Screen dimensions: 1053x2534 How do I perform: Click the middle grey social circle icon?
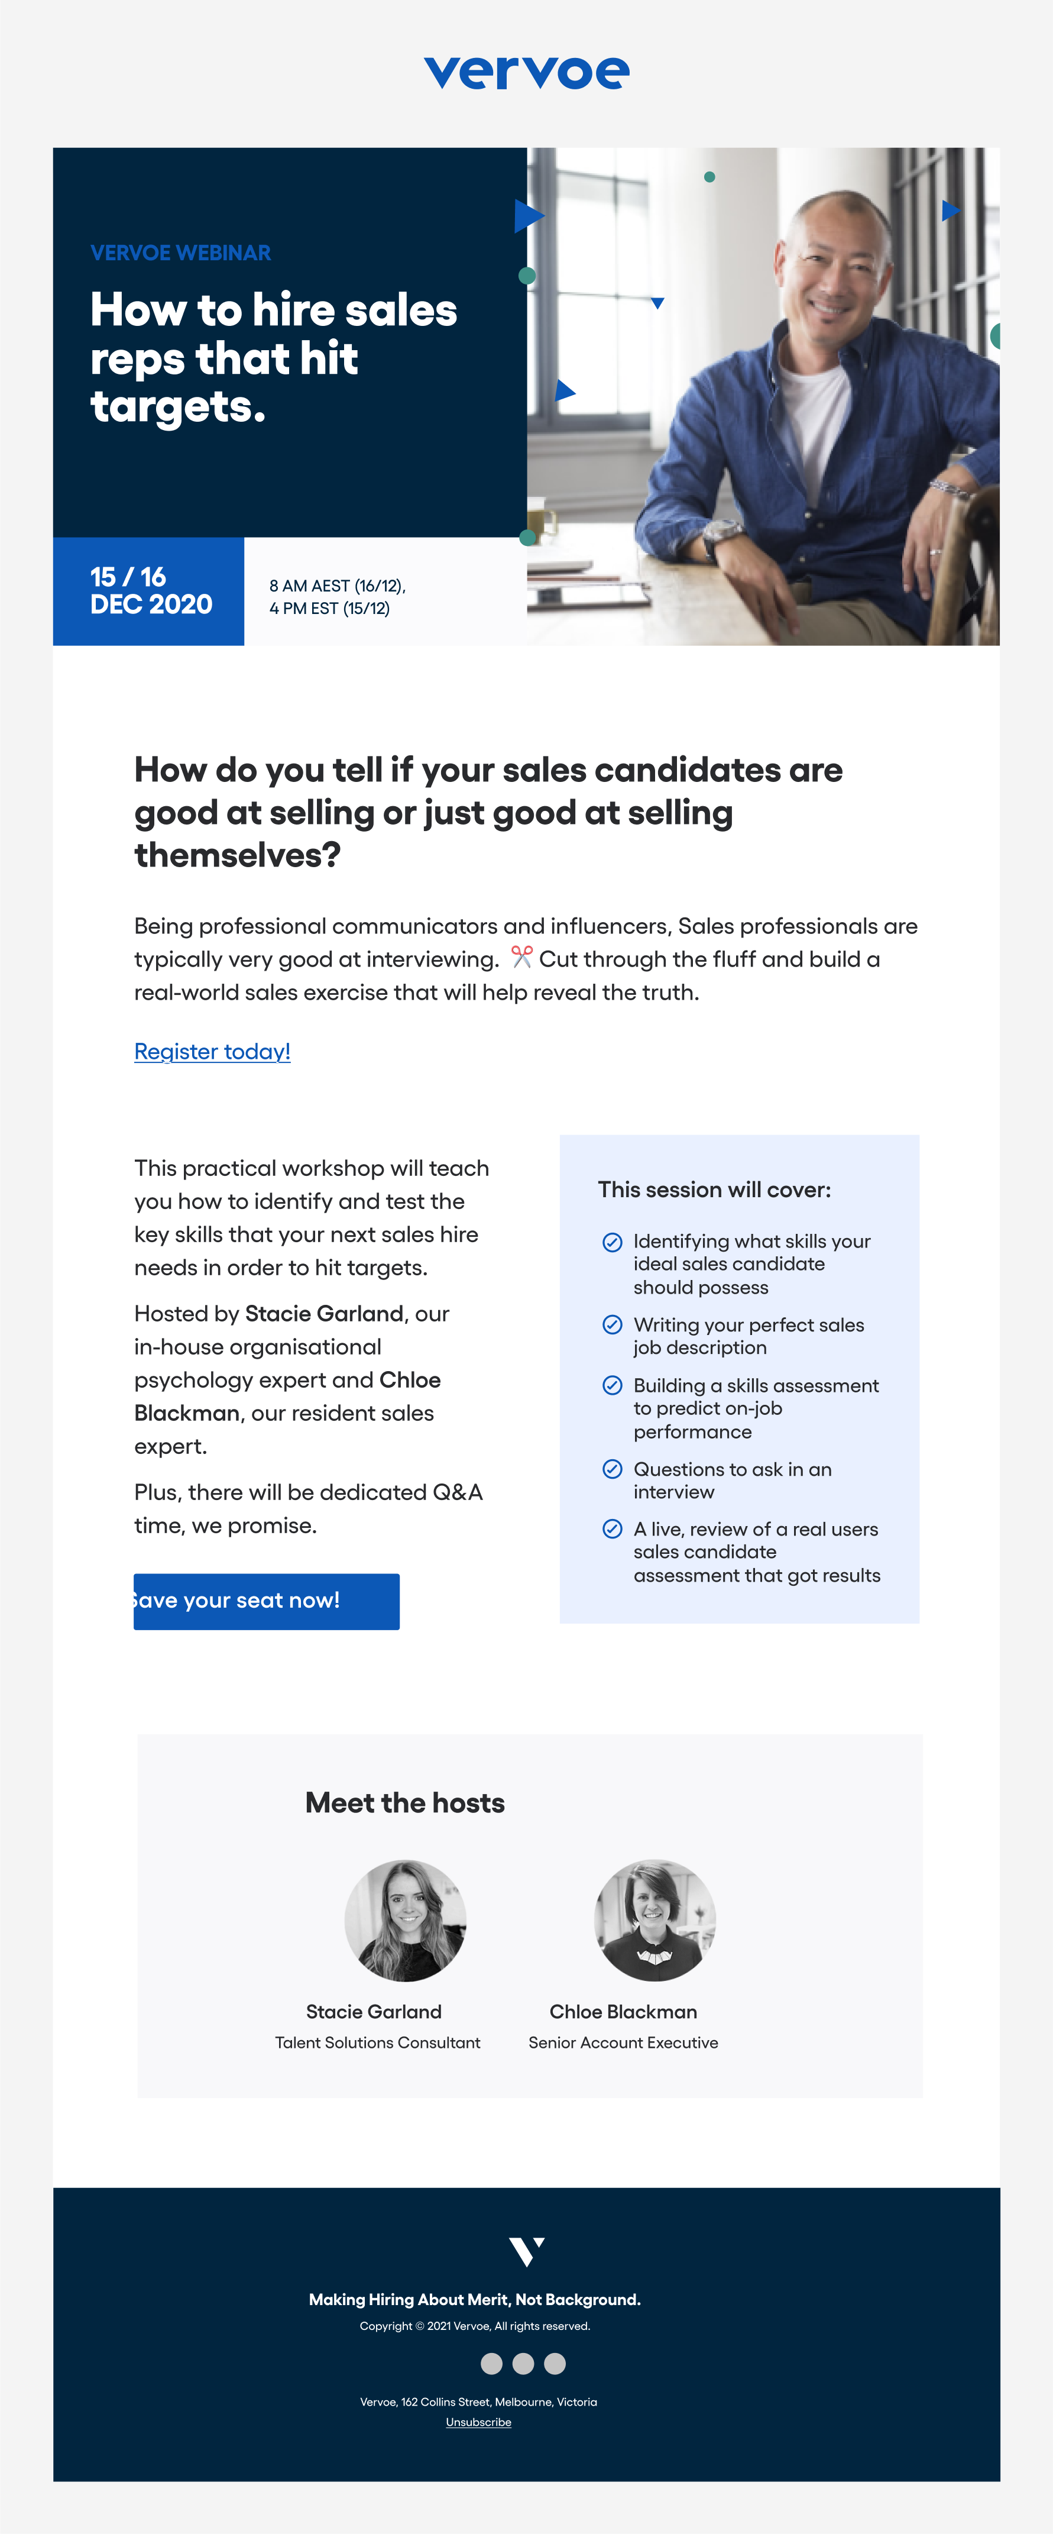(x=523, y=2363)
